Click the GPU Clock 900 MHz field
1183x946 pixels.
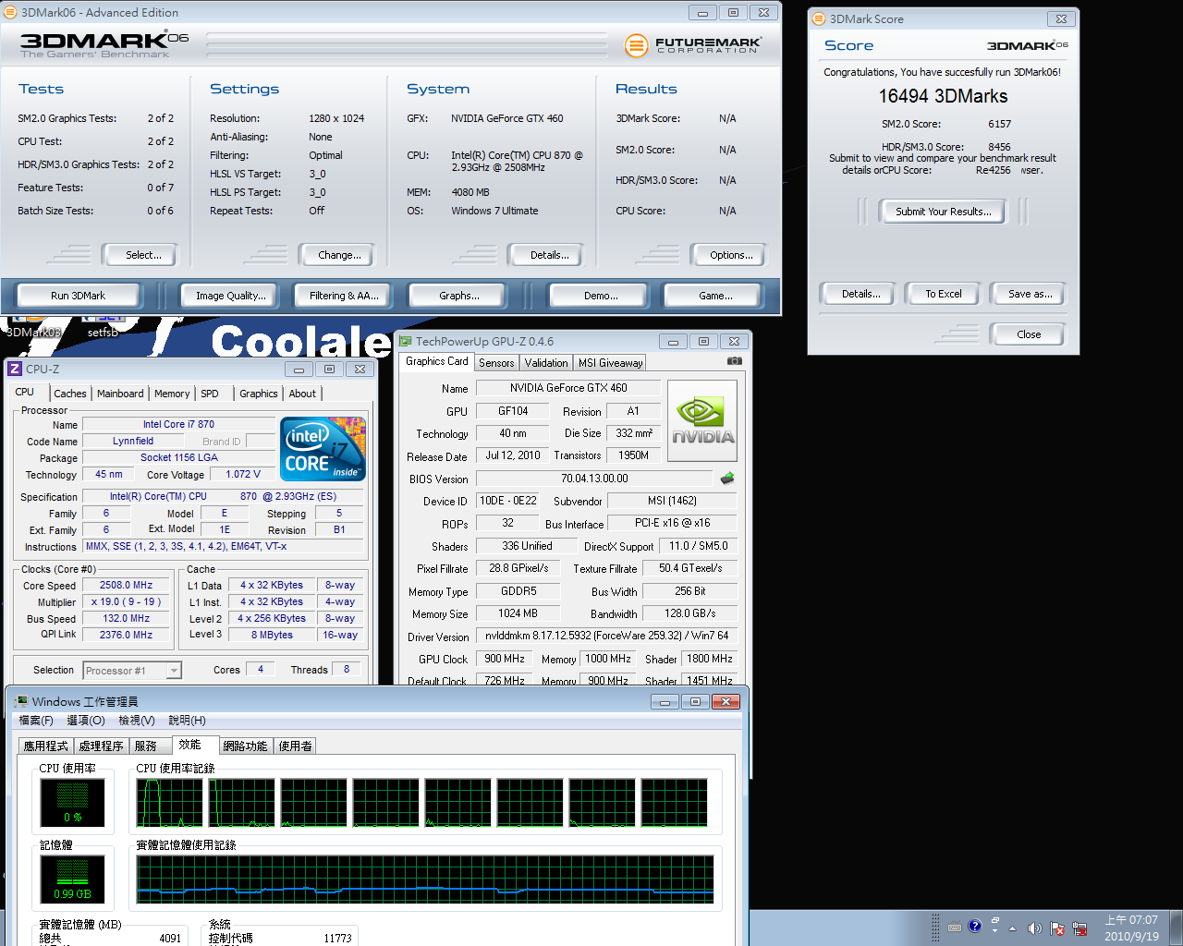505,659
